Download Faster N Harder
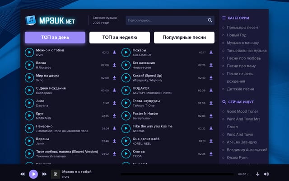 pyautogui.click(x=211, y=116)
